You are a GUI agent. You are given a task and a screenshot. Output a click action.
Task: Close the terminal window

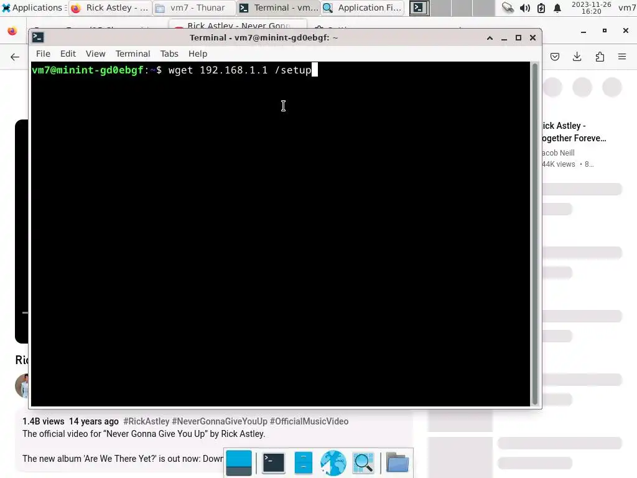pyautogui.click(x=532, y=38)
